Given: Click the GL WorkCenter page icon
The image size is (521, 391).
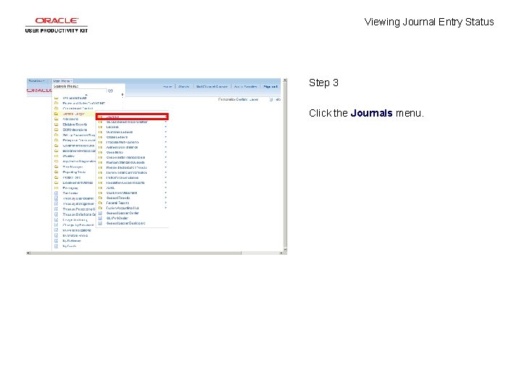Looking at the screenshot, I should pyautogui.click(x=100, y=218).
